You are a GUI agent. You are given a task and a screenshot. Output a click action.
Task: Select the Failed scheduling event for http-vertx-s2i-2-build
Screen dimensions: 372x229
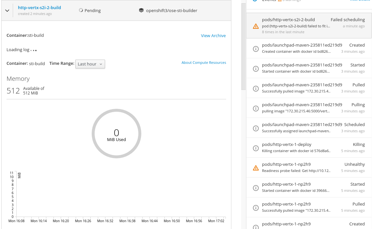(309, 26)
